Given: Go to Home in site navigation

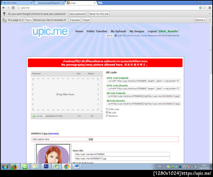Looking at the screenshot, I should pos(79,31).
